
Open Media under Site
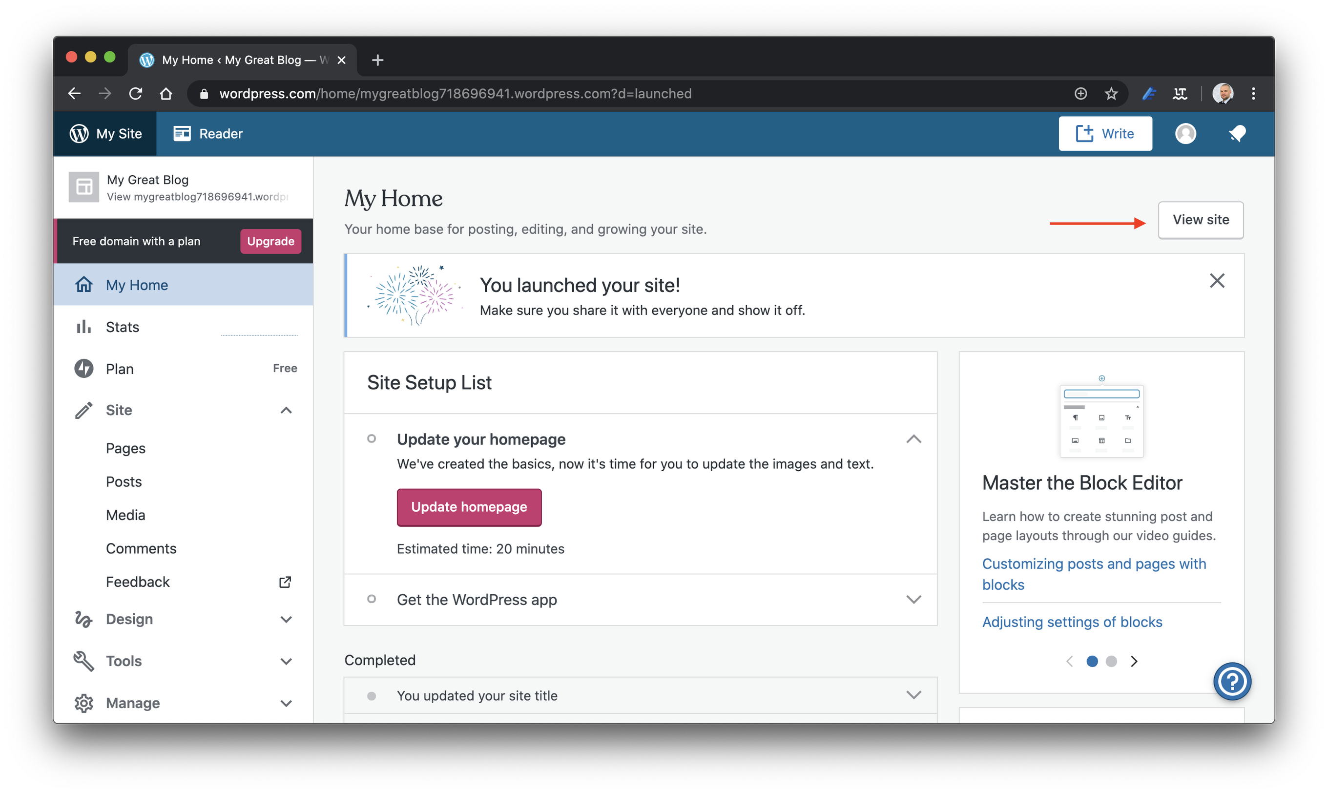click(x=125, y=515)
